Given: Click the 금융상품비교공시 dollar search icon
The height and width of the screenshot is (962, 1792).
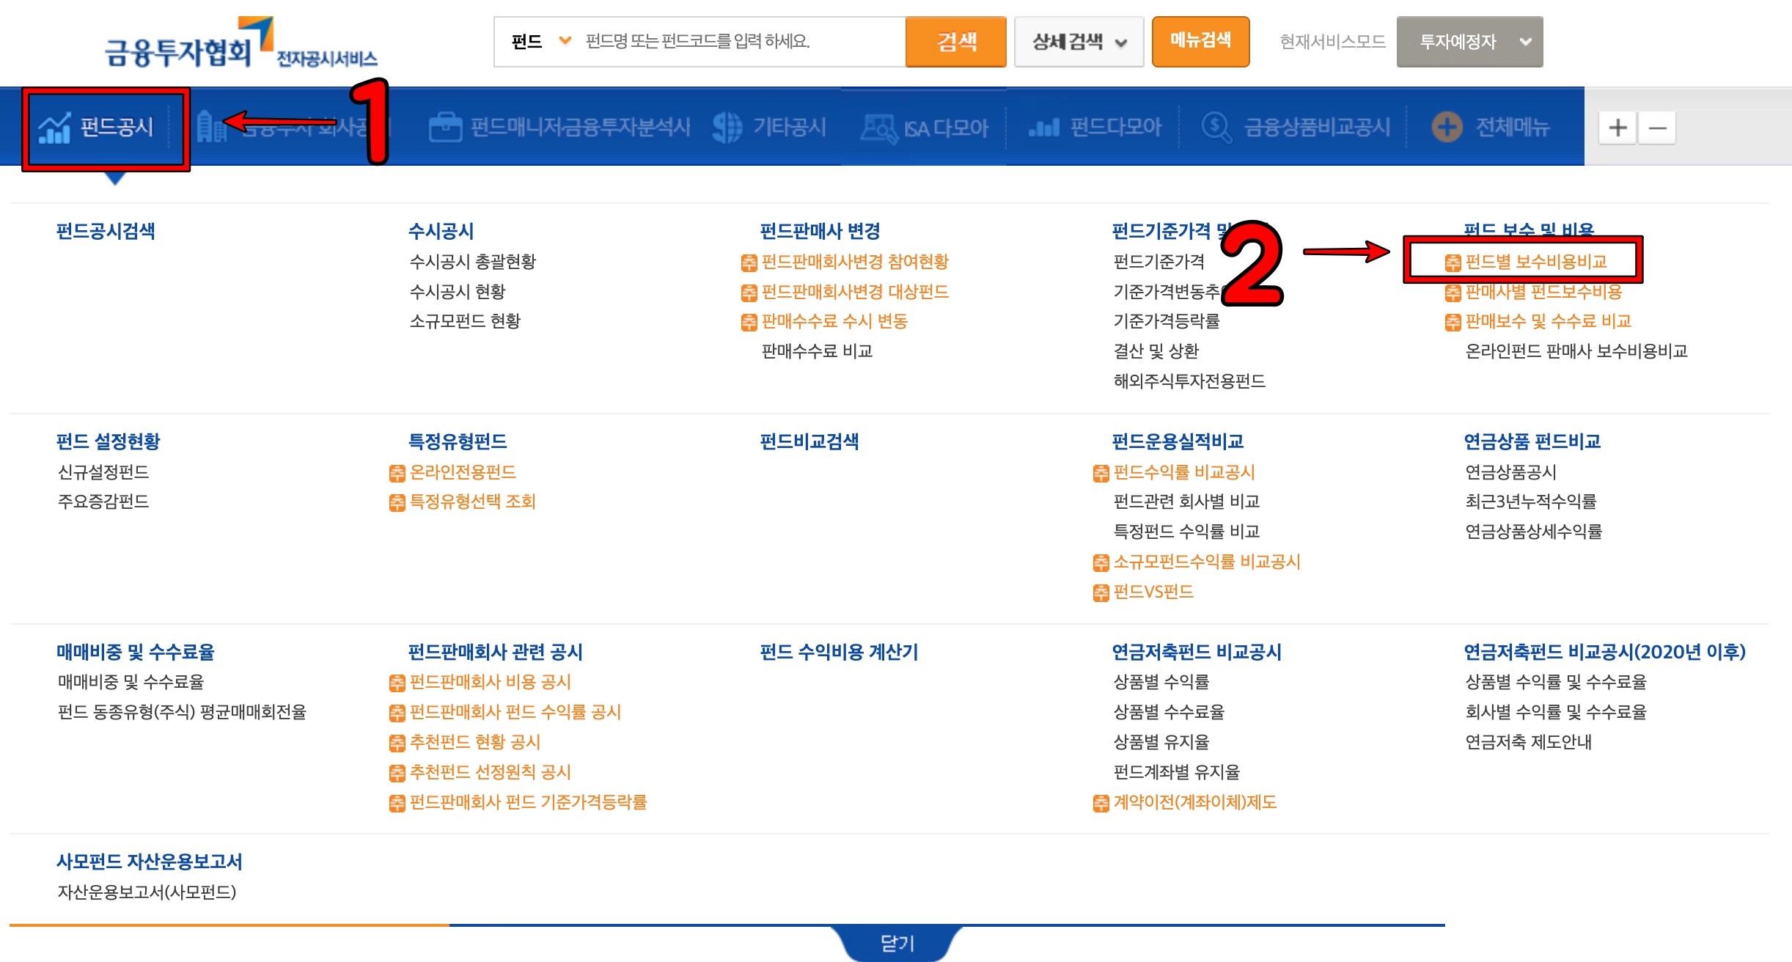Looking at the screenshot, I should coord(1216,128).
